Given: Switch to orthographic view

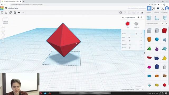Looking at the screenshot, I should click(3, 42).
